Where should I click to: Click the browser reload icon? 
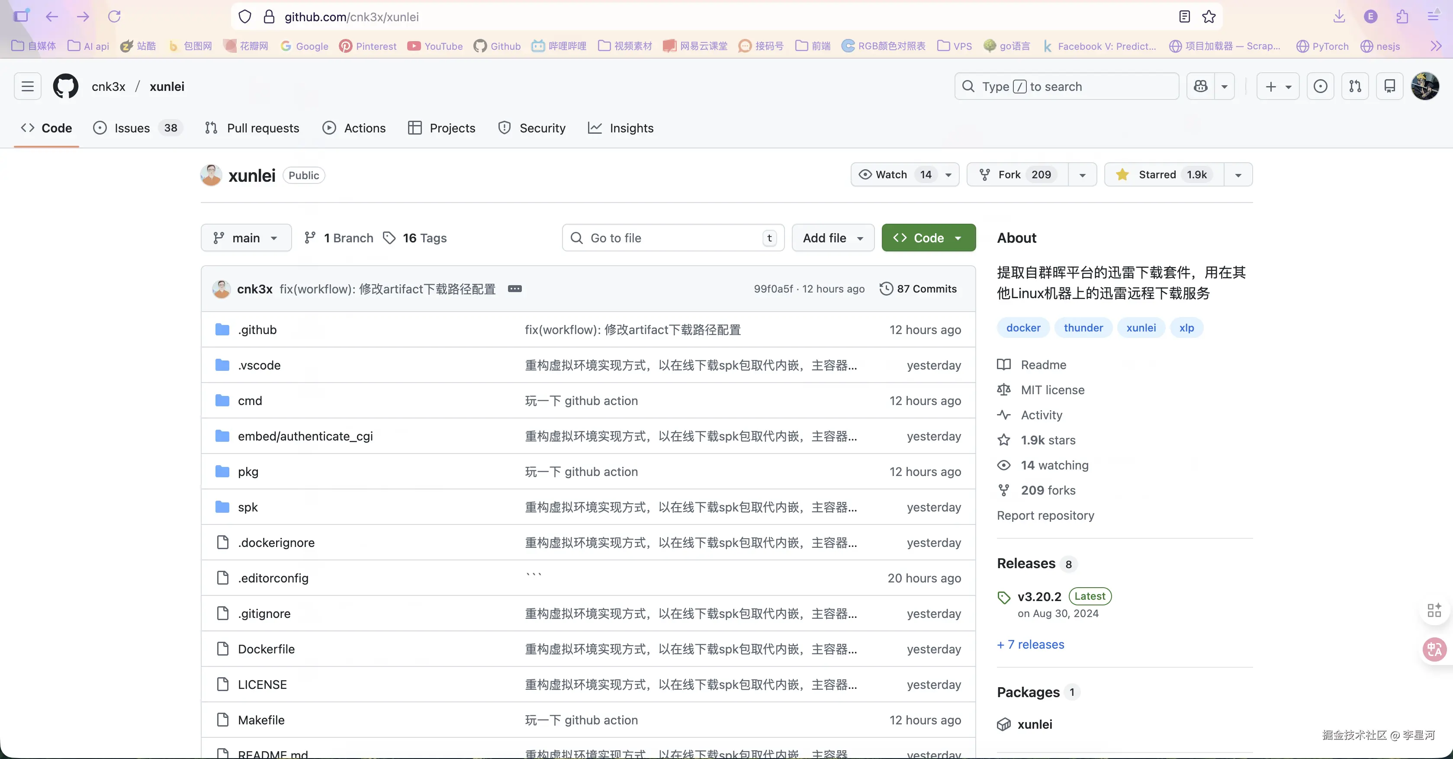pyautogui.click(x=115, y=17)
